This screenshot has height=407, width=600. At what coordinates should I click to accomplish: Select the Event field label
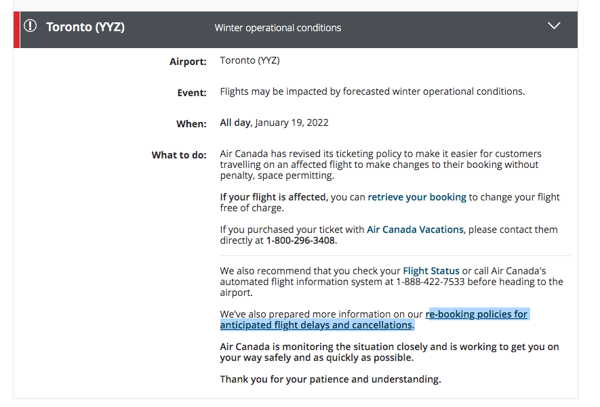point(192,93)
